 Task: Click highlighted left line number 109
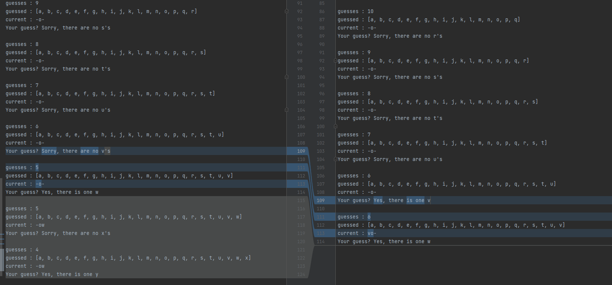[301, 151]
